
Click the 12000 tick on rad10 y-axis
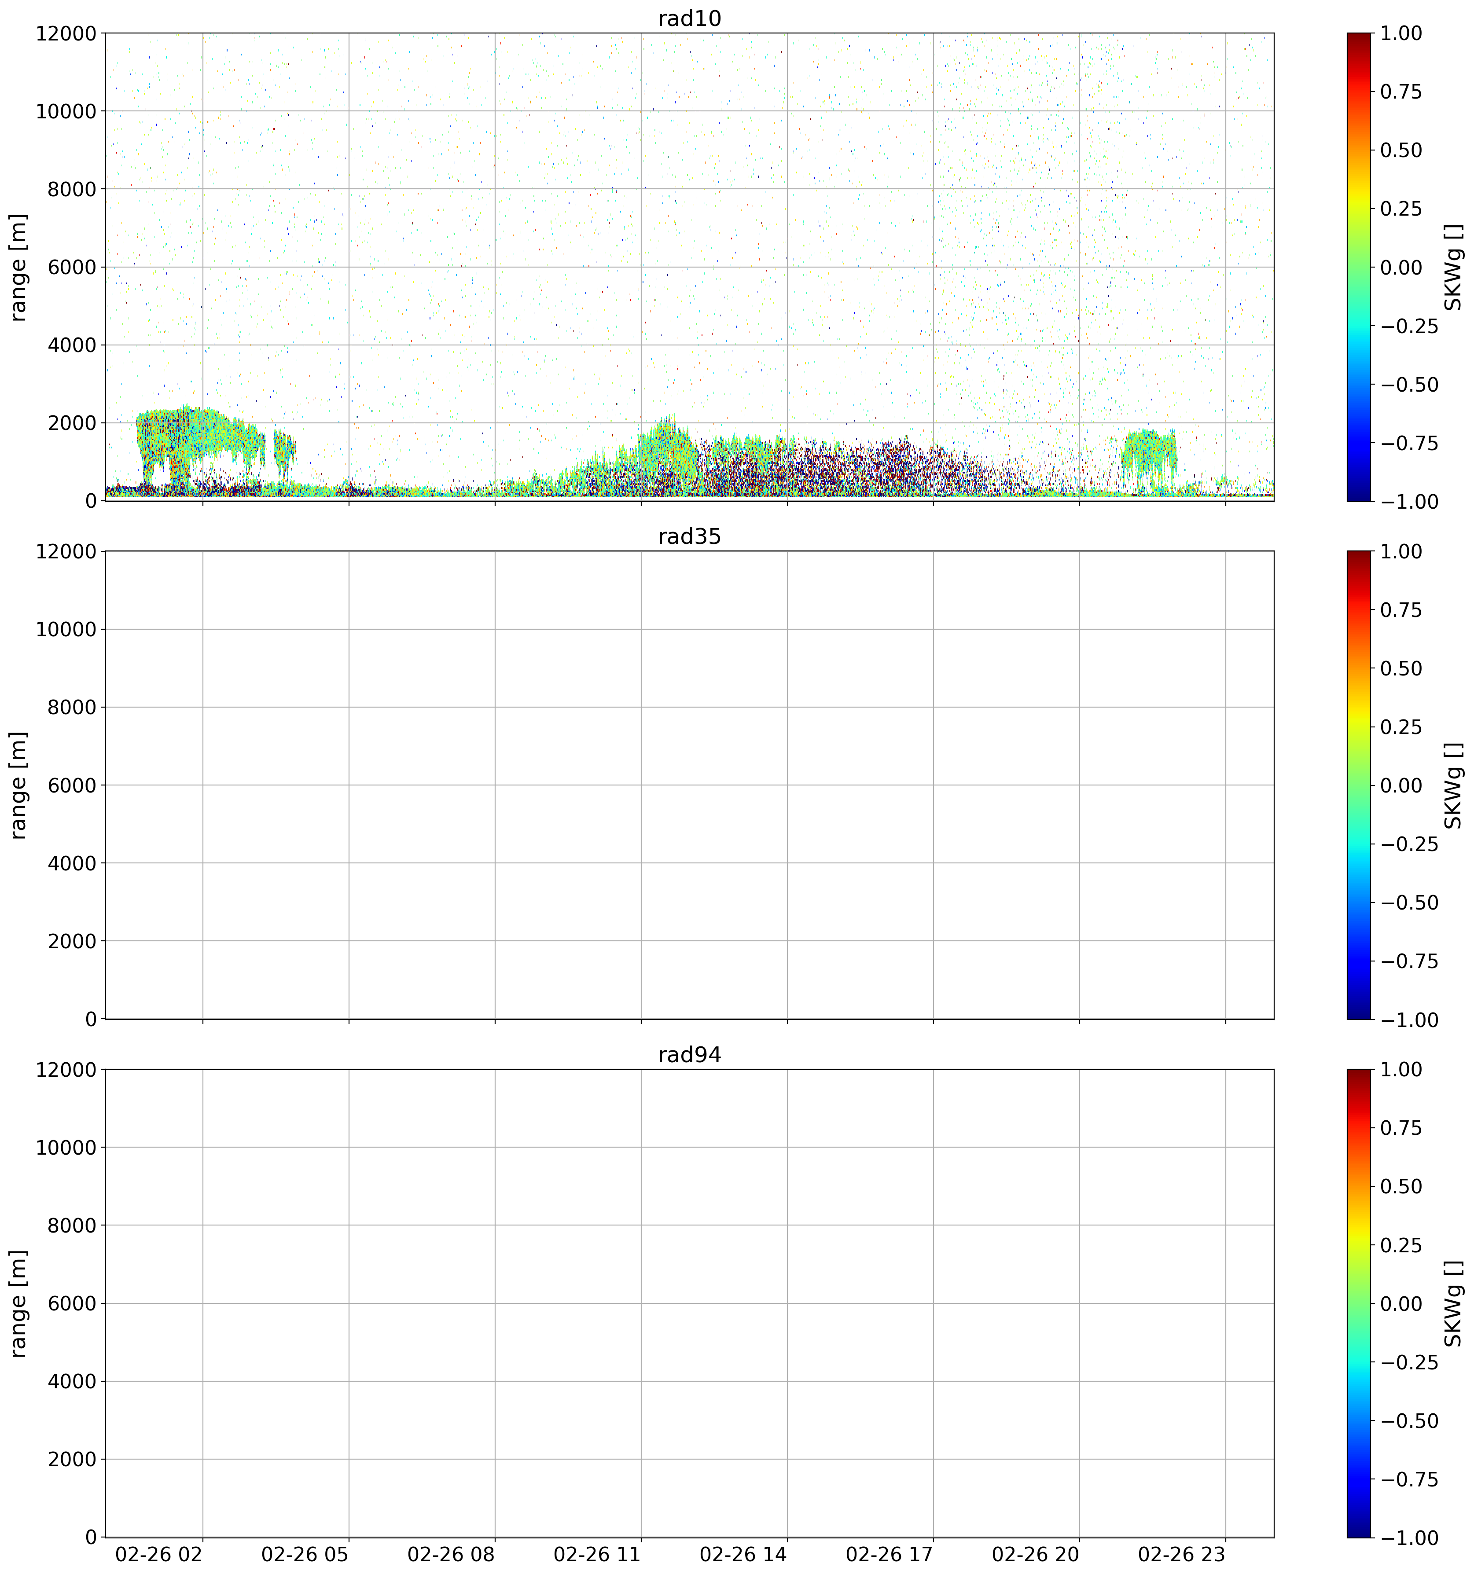click(x=66, y=33)
